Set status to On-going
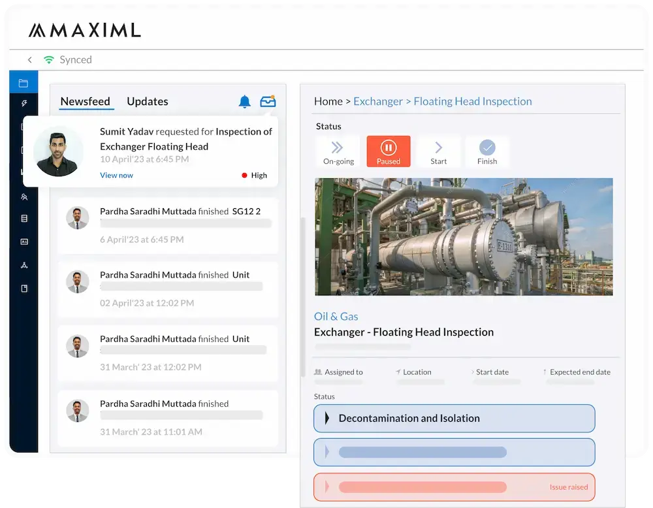This screenshot has height=508, width=653. coord(338,151)
